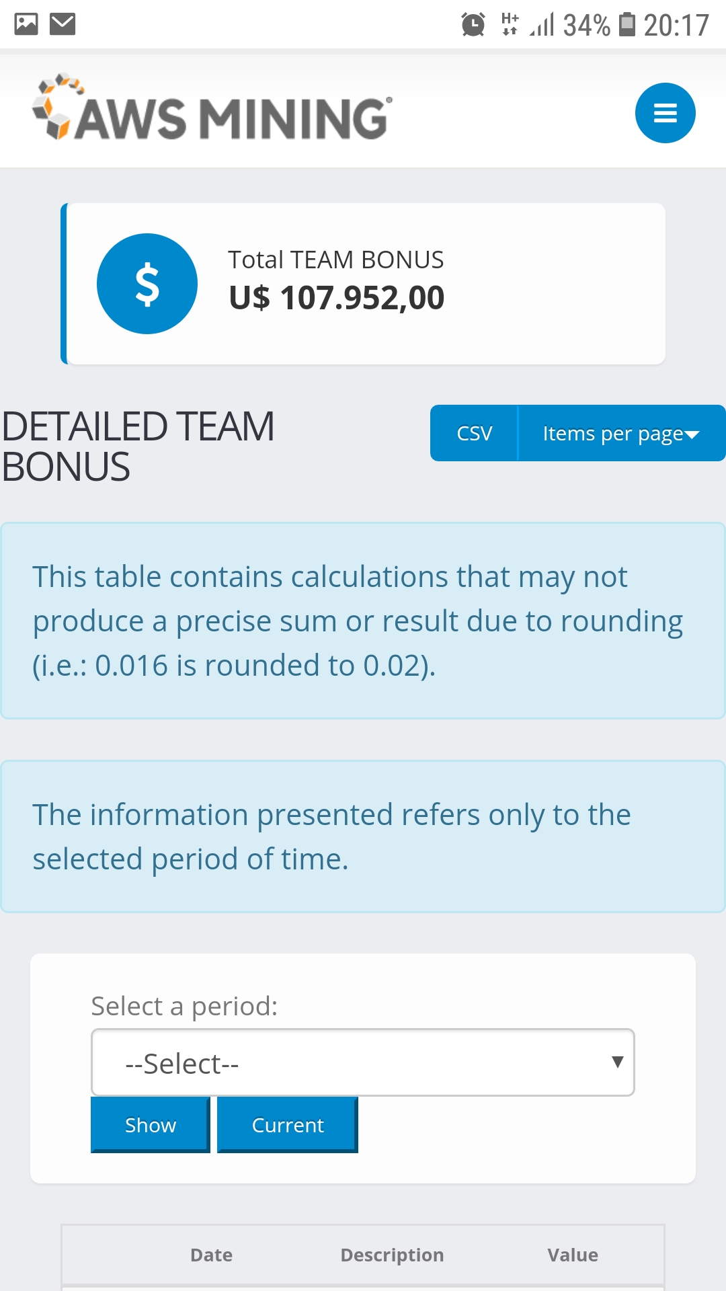Expand the Items per page dropdown
Viewport: 726px width, 1291px height.
[621, 434]
